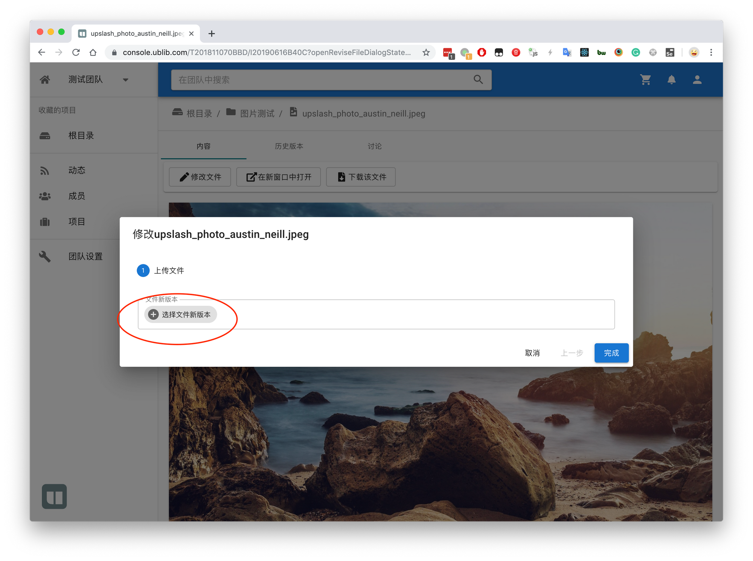
Task: Click the ublib logo in sidebar
Action: 54,496
